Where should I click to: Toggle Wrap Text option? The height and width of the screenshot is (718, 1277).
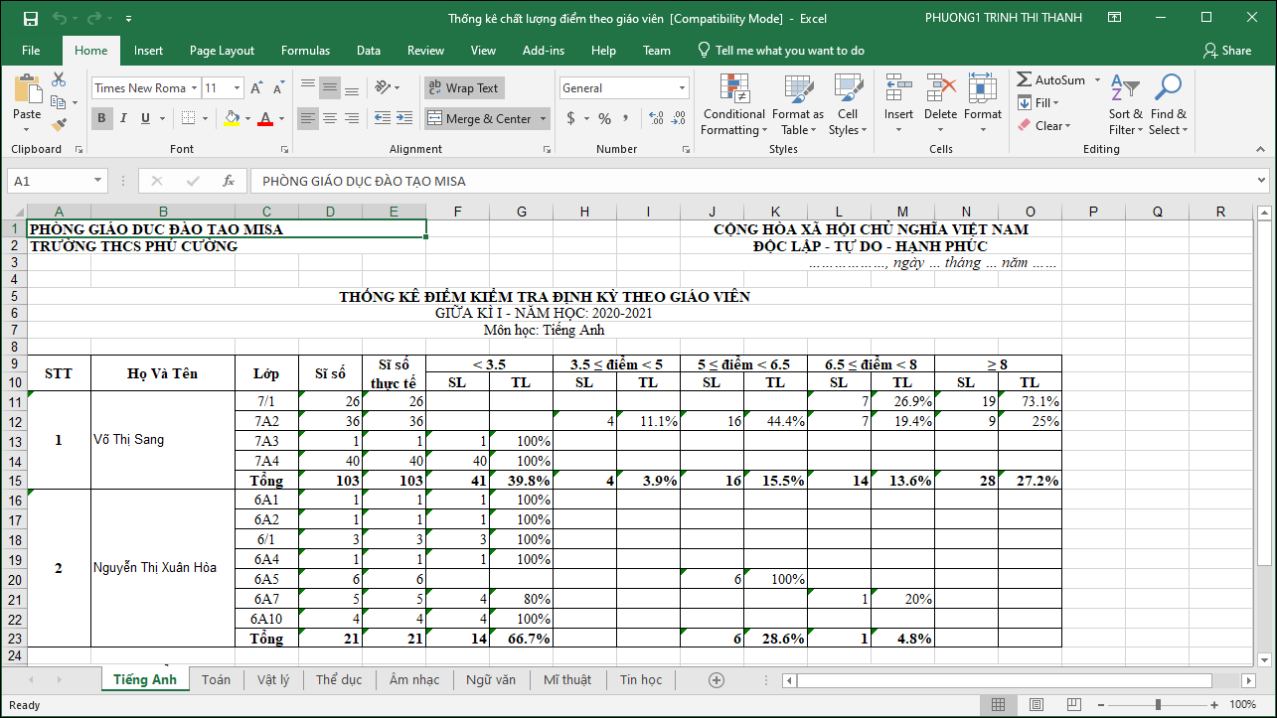(x=463, y=88)
